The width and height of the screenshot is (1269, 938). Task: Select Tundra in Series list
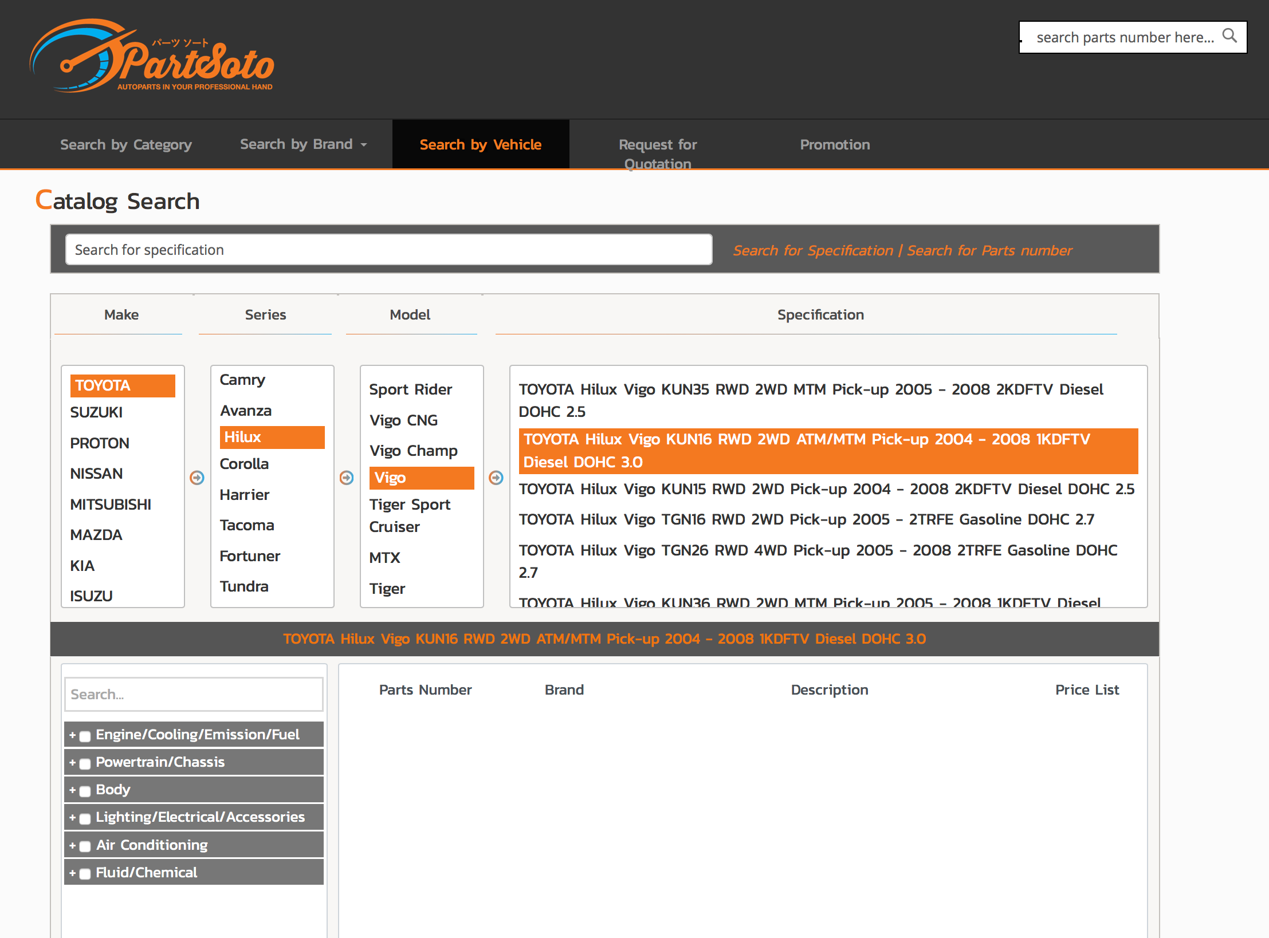click(x=244, y=586)
